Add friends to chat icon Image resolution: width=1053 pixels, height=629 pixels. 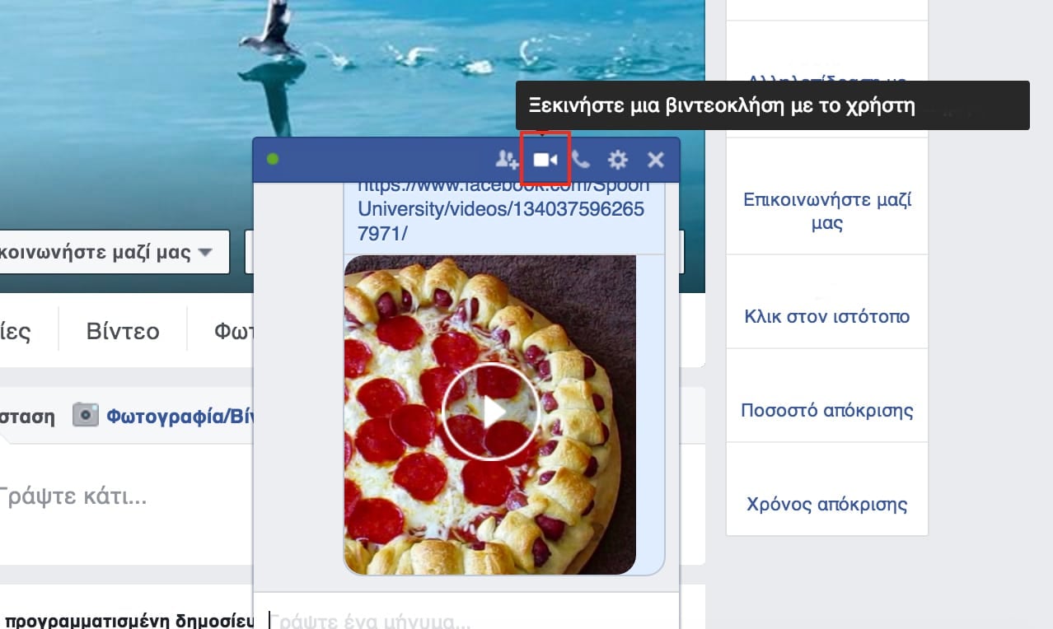(x=506, y=160)
